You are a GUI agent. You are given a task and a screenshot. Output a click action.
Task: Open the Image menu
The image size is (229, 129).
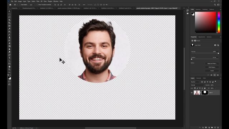[20, 1]
